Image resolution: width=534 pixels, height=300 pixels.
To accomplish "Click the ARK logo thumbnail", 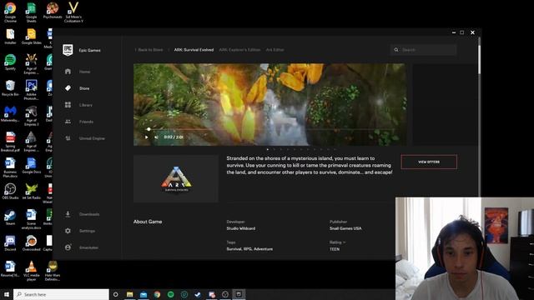I will (x=176, y=178).
